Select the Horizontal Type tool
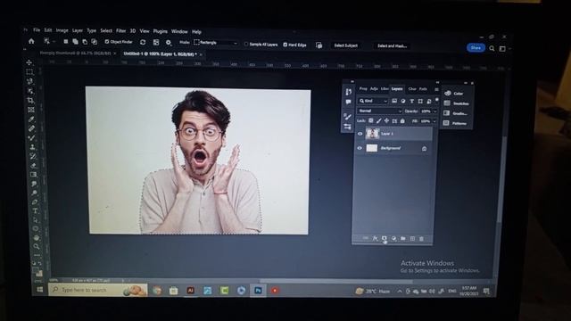The width and height of the screenshot is (571, 321). click(x=35, y=210)
